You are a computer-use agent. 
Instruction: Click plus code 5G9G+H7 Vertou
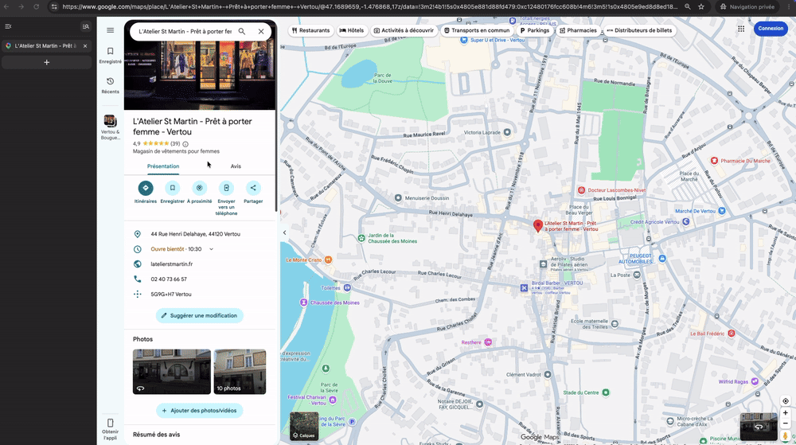[x=171, y=295]
